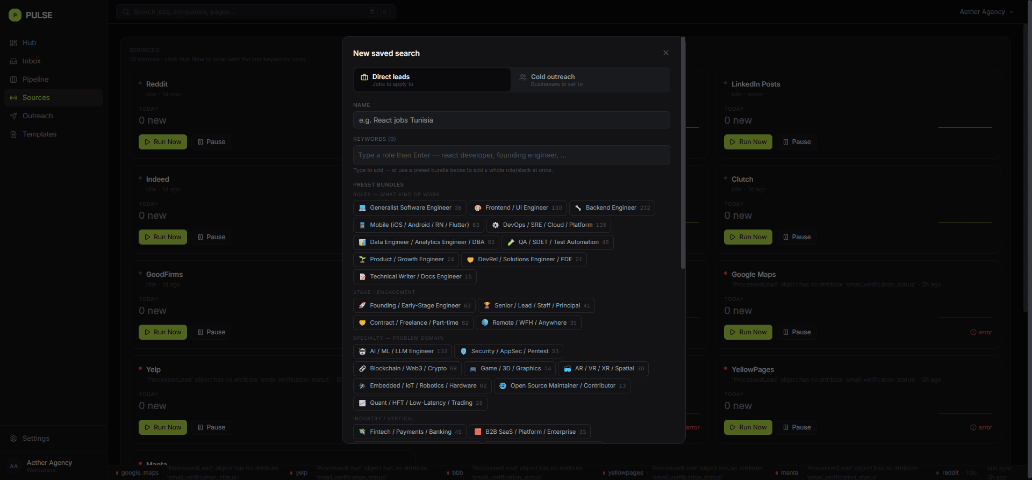Click the Sources broadcast icon
Screen dimensions: 1032x480
coord(13,98)
